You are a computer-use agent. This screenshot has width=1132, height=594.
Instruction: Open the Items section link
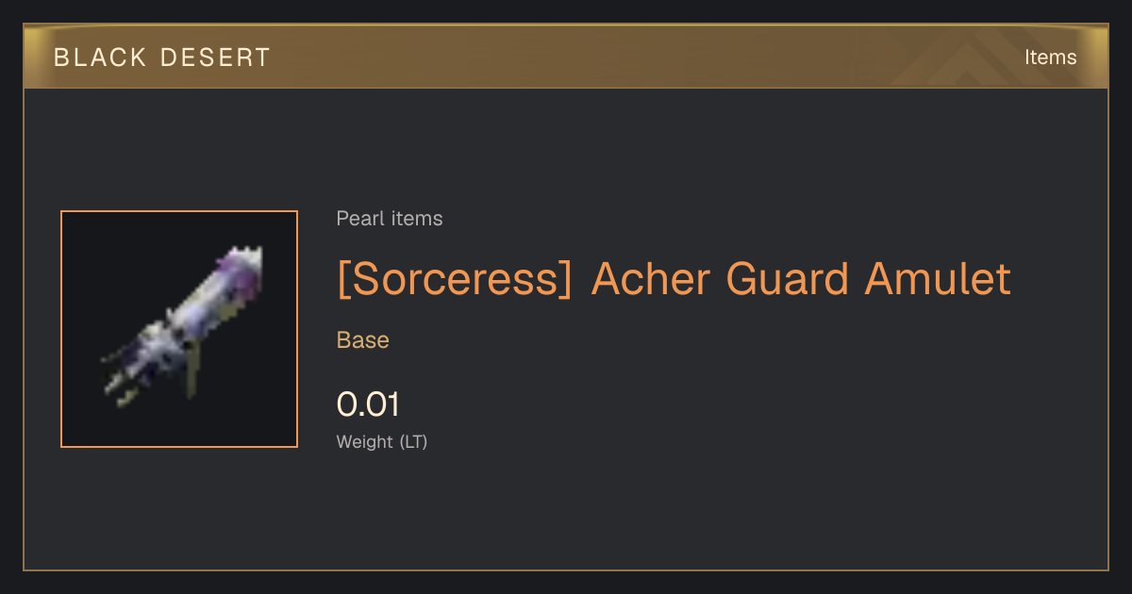tap(1050, 57)
